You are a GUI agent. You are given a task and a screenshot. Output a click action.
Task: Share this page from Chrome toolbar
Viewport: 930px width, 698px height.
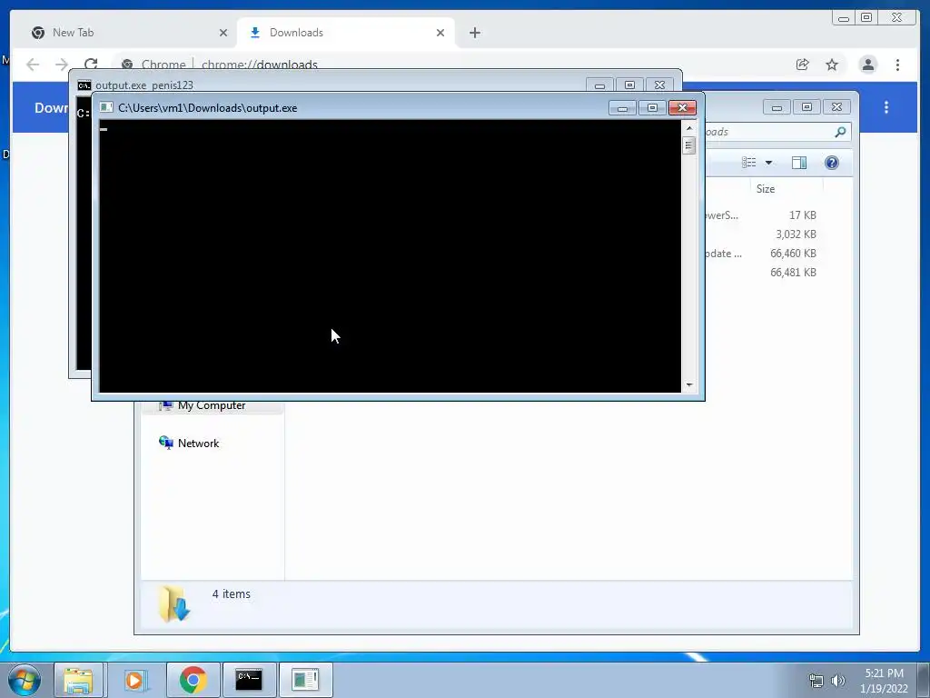803,65
